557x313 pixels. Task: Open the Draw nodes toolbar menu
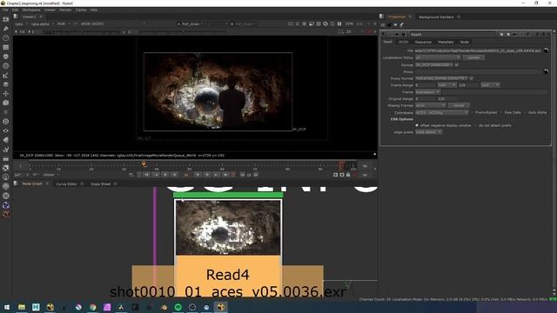pos(6,29)
